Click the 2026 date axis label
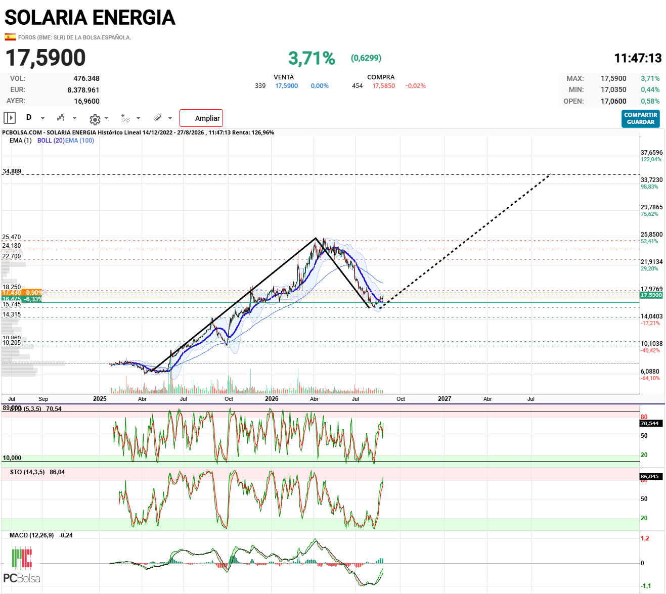This screenshot has height=594, width=666. (x=272, y=399)
